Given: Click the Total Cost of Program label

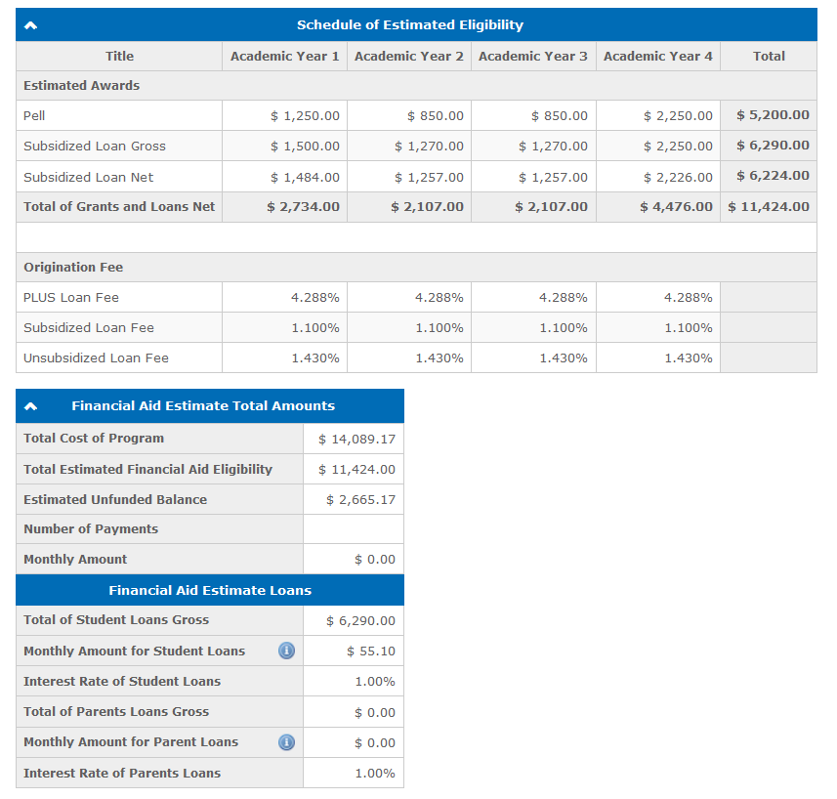Looking at the screenshot, I should coord(94,439).
